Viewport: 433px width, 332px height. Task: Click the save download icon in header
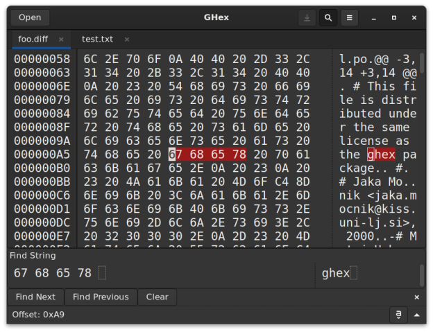pyautogui.click(x=307, y=17)
